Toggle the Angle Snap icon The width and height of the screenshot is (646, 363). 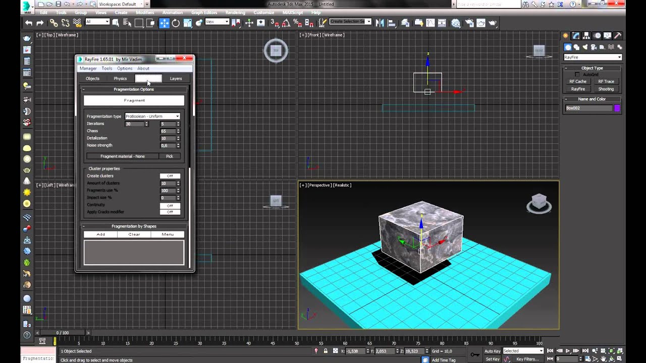pos(286,23)
